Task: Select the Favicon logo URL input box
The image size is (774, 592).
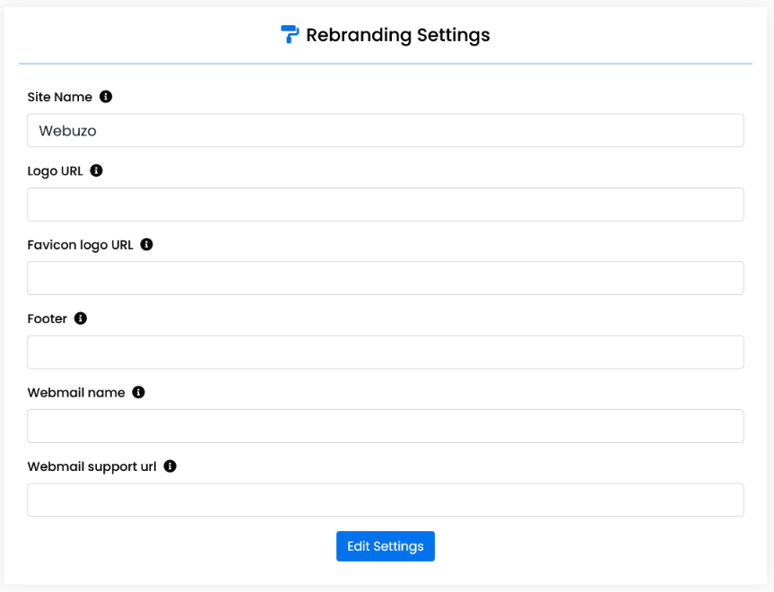Action: 385,278
